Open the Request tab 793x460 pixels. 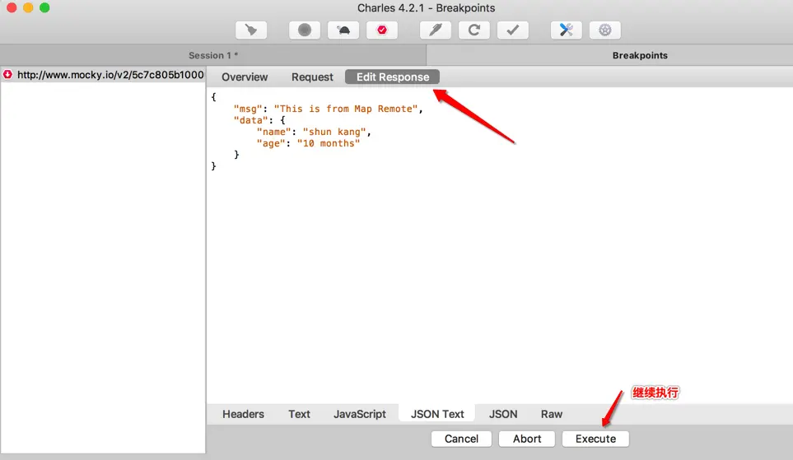(312, 77)
